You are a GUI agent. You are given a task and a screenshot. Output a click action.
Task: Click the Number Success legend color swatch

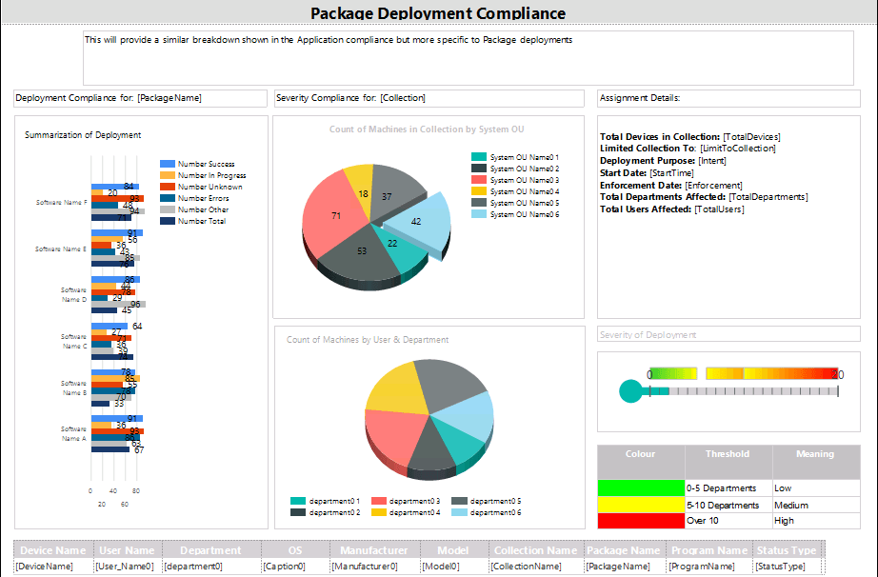(x=168, y=164)
